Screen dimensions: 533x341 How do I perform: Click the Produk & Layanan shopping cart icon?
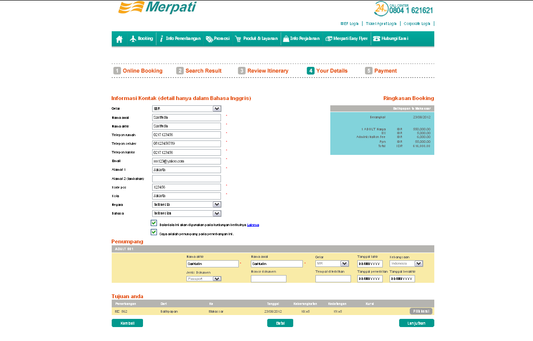(238, 39)
